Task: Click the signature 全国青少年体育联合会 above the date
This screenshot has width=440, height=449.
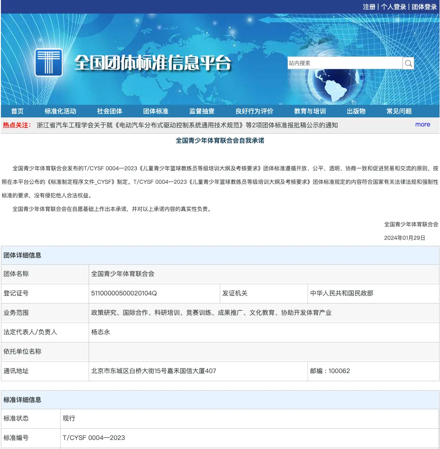Action: click(411, 224)
